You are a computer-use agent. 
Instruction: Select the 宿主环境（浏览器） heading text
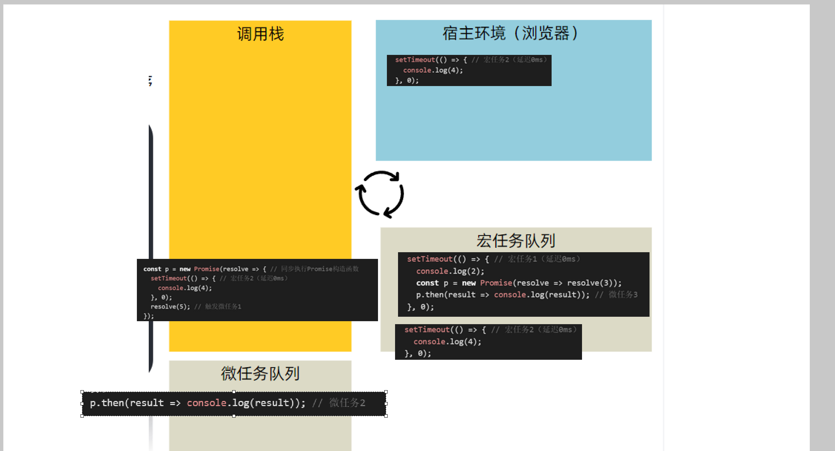coord(510,33)
